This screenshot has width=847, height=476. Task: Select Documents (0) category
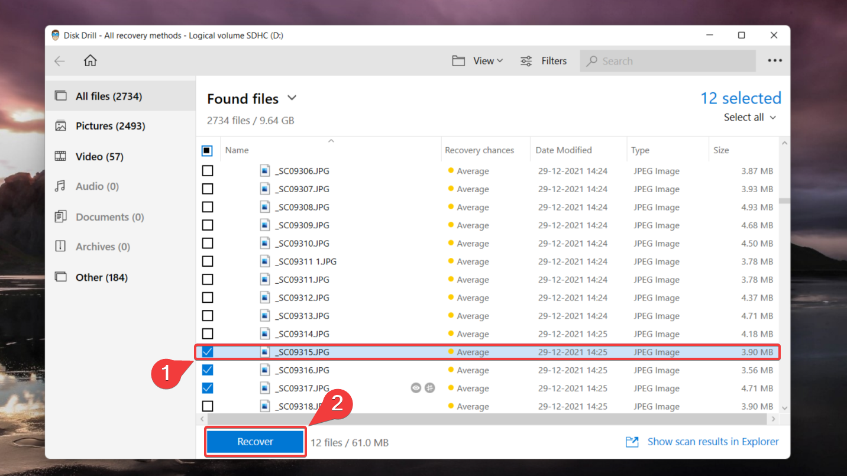click(120, 217)
